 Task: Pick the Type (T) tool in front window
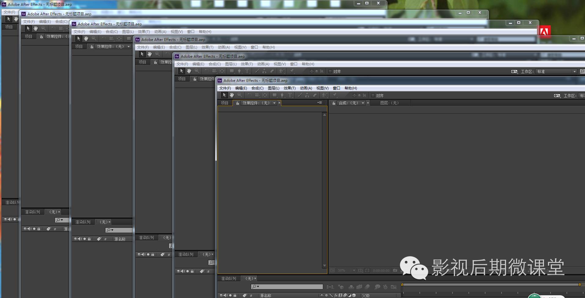pos(290,95)
